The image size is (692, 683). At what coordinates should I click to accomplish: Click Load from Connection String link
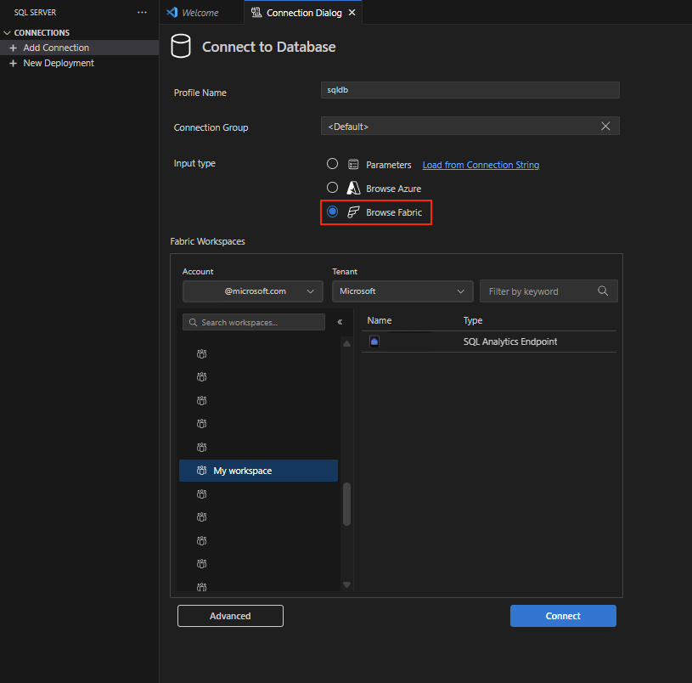coord(481,165)
